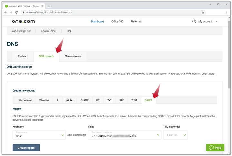Click the one.com logo

click(x=24, y=21)
